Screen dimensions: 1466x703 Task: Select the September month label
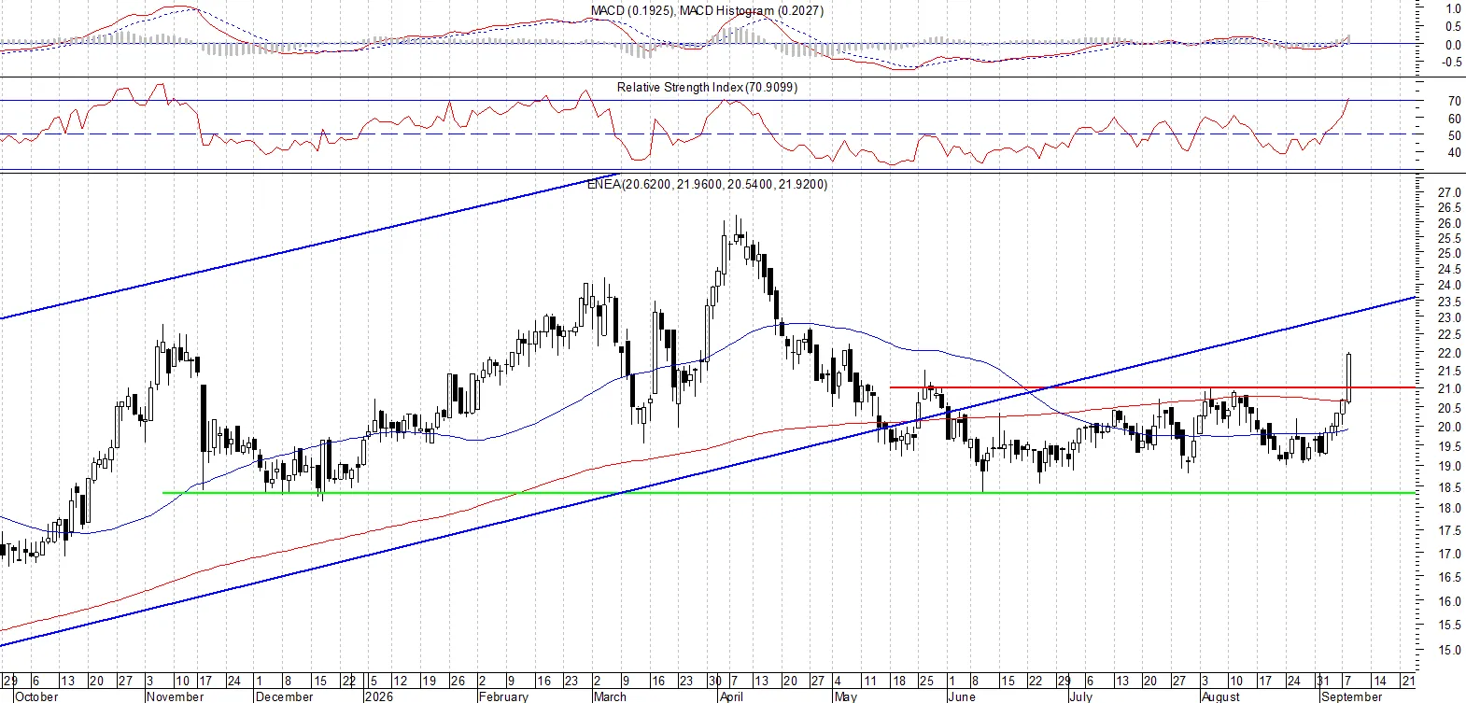[x=1351, y=696]
